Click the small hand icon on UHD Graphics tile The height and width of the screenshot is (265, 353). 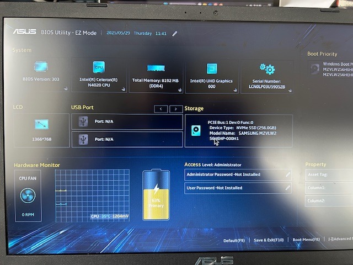point(236,90)
